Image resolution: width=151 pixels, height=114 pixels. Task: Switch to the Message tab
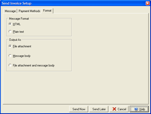10,11
